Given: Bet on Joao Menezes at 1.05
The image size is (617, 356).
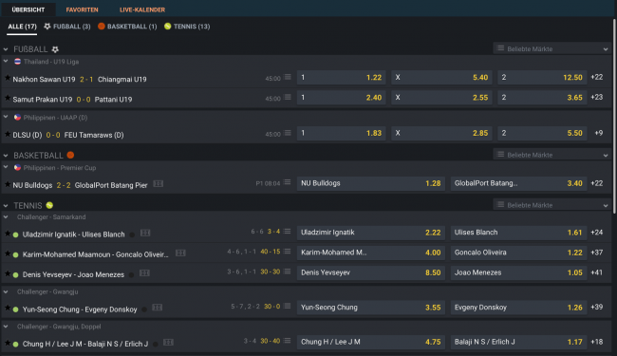Looking at the screenshot, I should [x=518, y=272].
